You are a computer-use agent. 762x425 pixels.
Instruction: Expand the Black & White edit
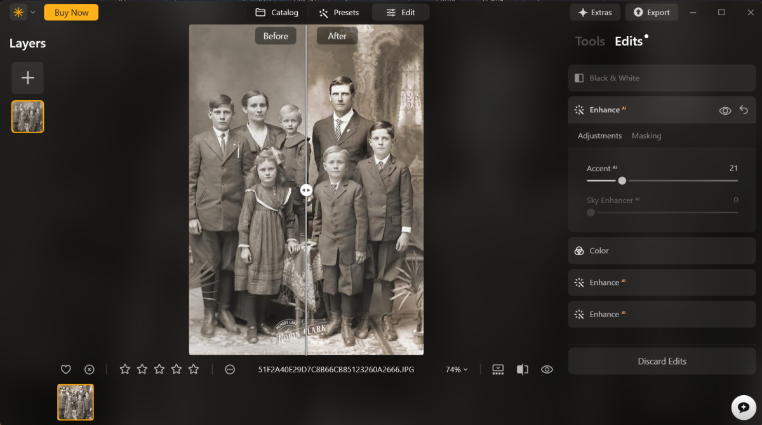(x=662, y=78)
